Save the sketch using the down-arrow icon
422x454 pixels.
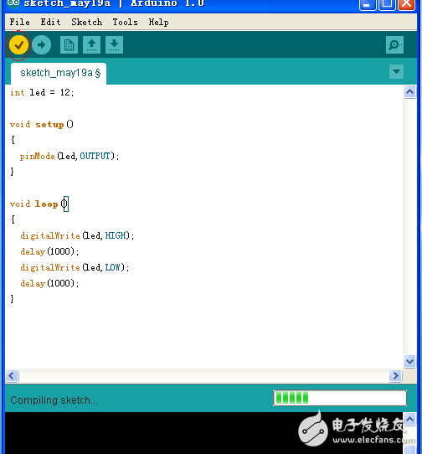(115, 45)
